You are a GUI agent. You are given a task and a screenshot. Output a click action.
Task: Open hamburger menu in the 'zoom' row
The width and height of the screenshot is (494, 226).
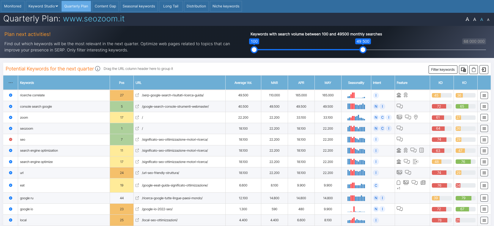(x=484, y=117)
